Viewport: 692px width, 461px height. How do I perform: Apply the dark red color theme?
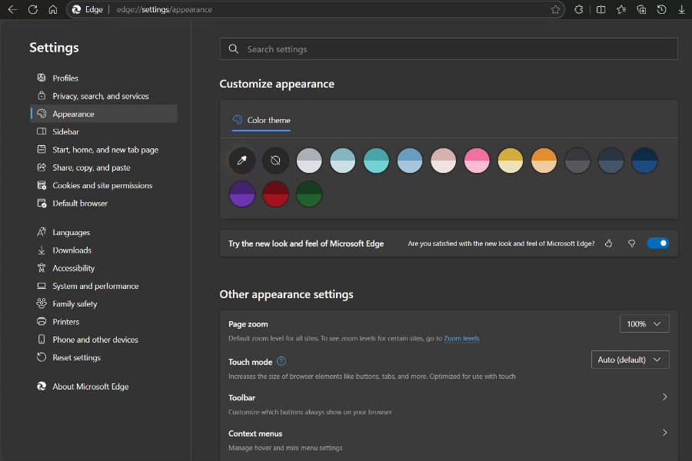(x=275, y=194)
